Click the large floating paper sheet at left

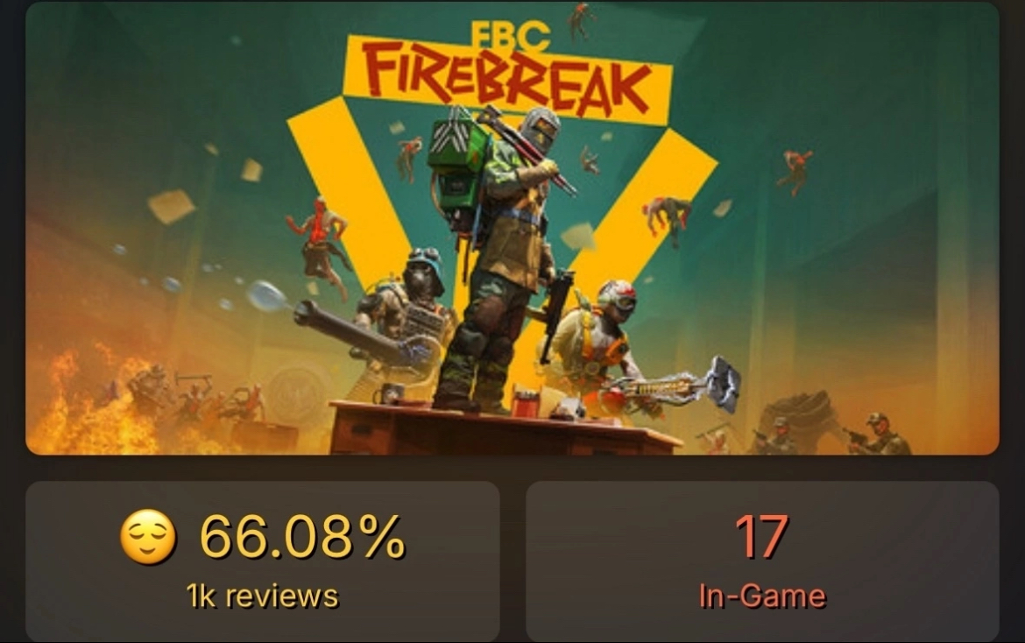click(171, 206)
